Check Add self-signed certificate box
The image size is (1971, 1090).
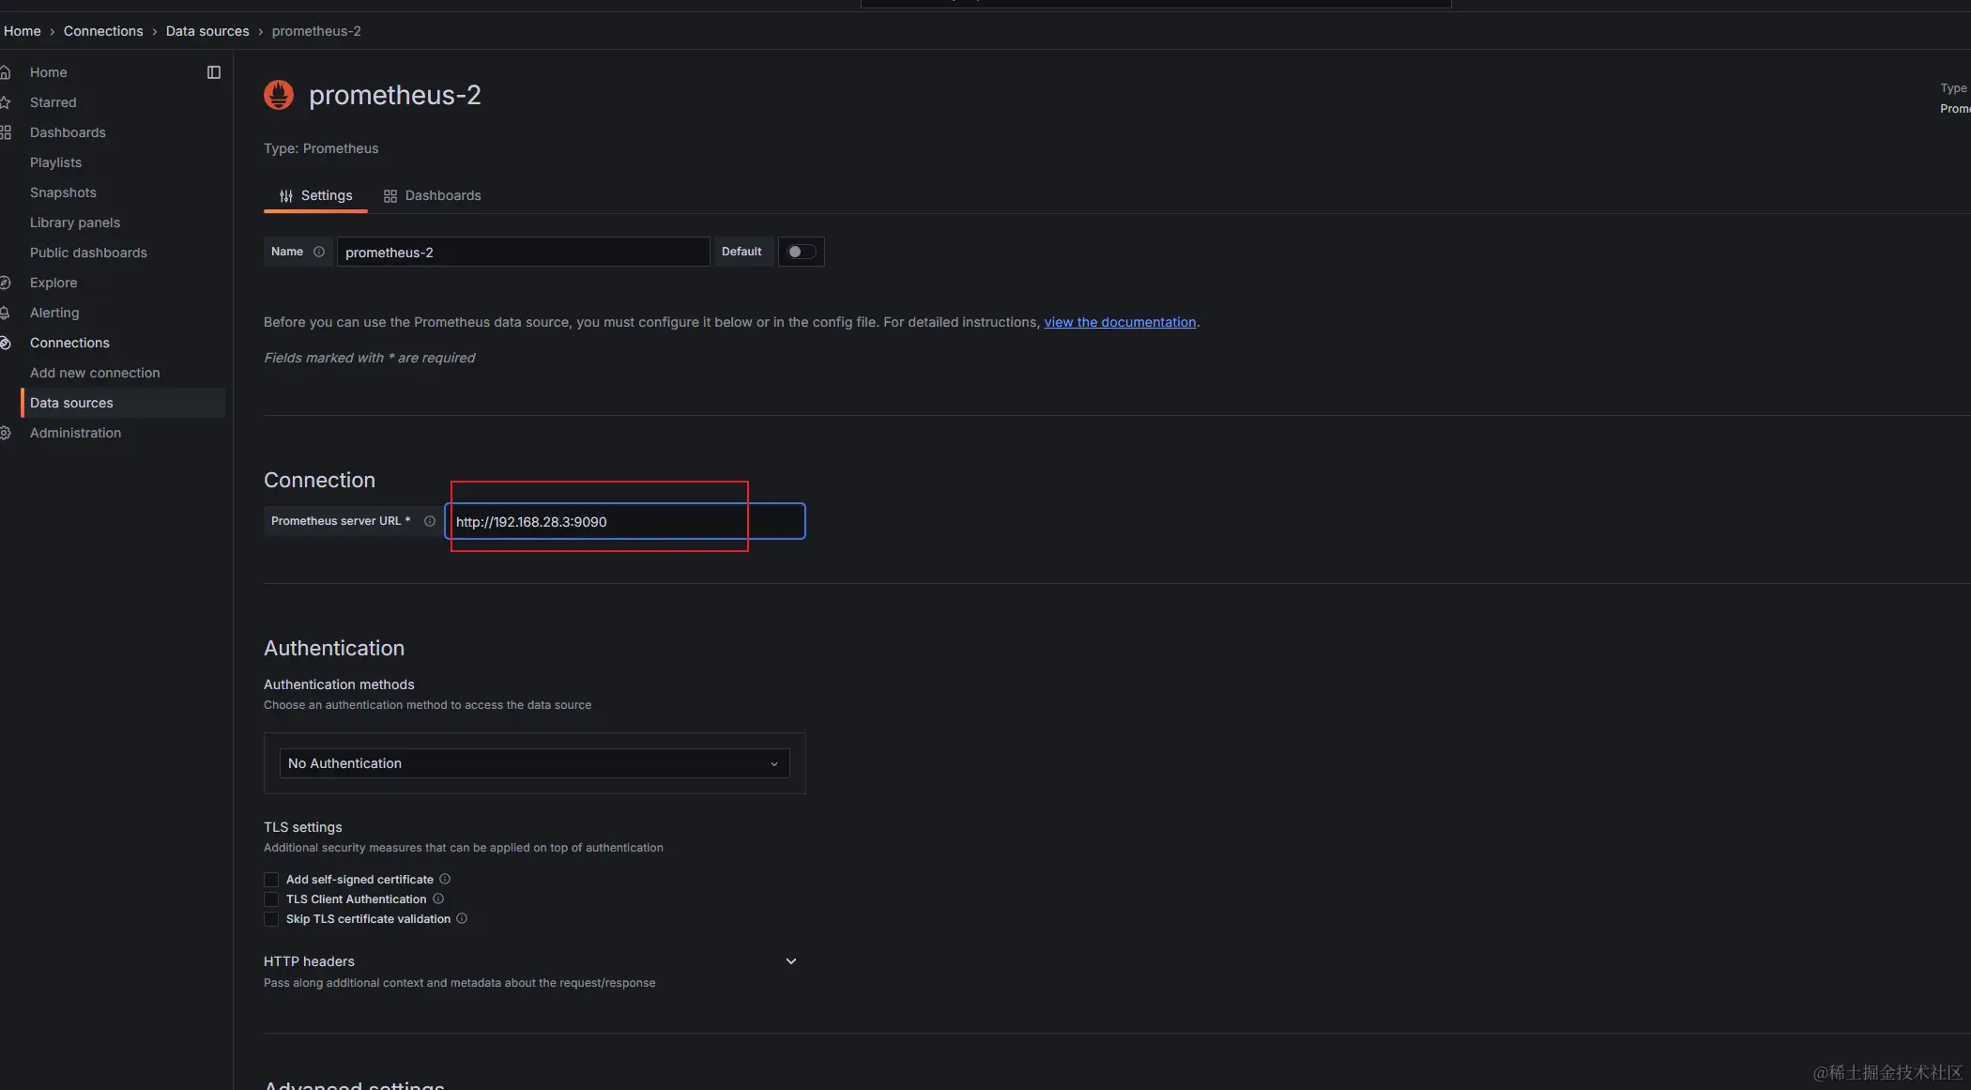271,880
